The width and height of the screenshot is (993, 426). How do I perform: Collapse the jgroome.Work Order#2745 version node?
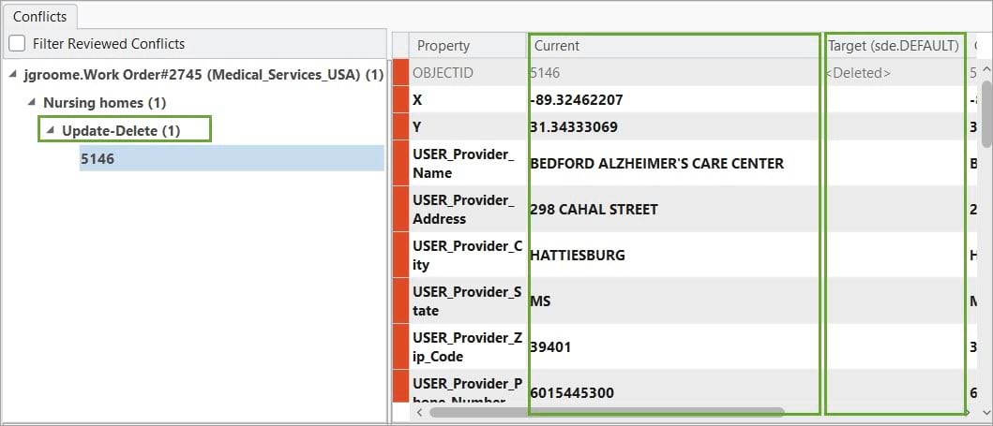pyautogui.click(x=11, y=74)
